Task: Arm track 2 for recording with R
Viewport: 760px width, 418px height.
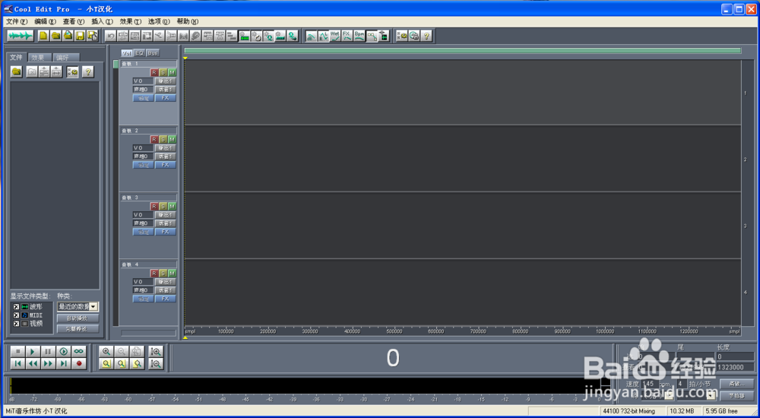Action: [x=154, y=139]
